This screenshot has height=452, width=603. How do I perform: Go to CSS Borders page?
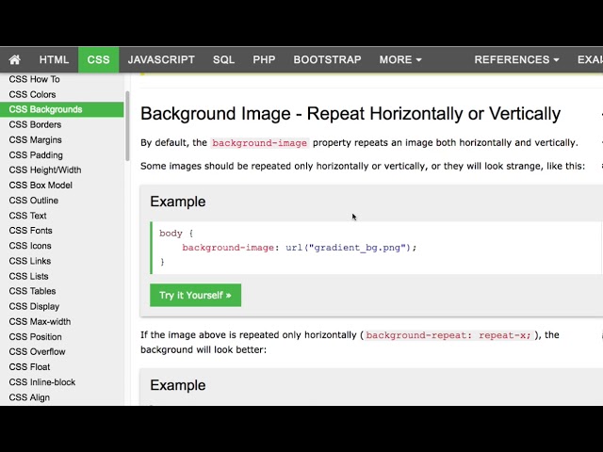tap(35, 124)
